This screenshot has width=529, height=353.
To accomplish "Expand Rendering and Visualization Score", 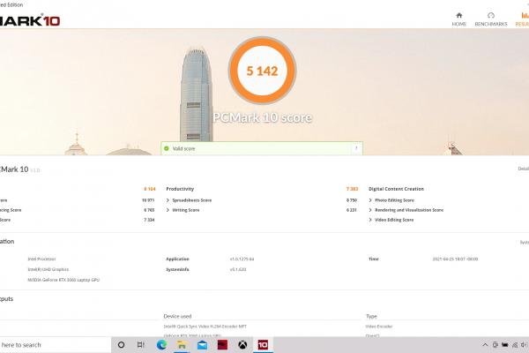I will (x=406, y=210).
